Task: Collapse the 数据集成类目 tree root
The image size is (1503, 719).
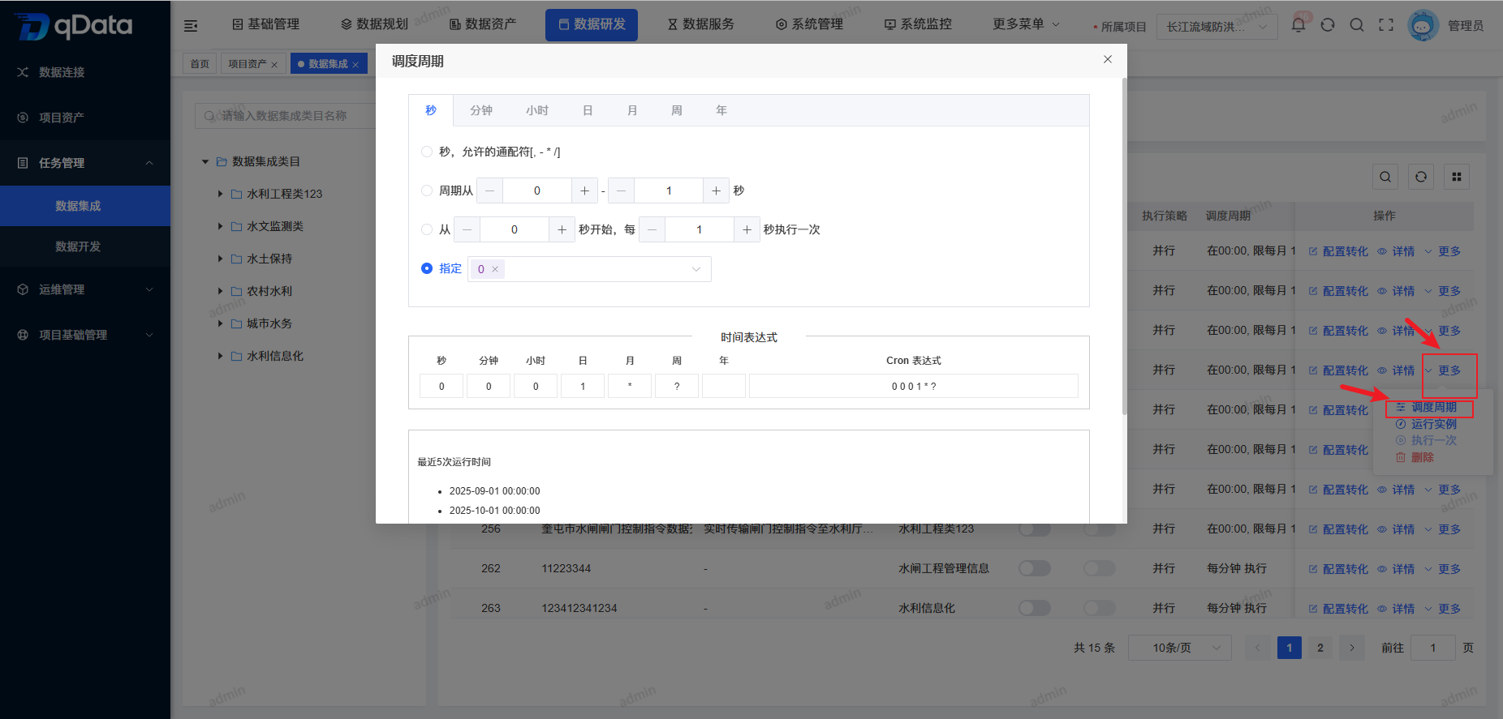Action: [205, 161]
